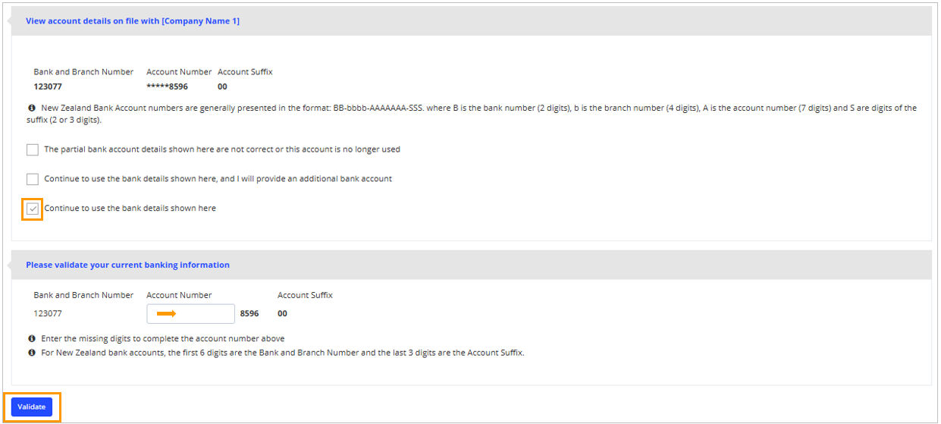The width and height of the screenshot is (941, 424).
Task: Click the 'Bank and Branch Number' label in top section
Action: point(83,72)
